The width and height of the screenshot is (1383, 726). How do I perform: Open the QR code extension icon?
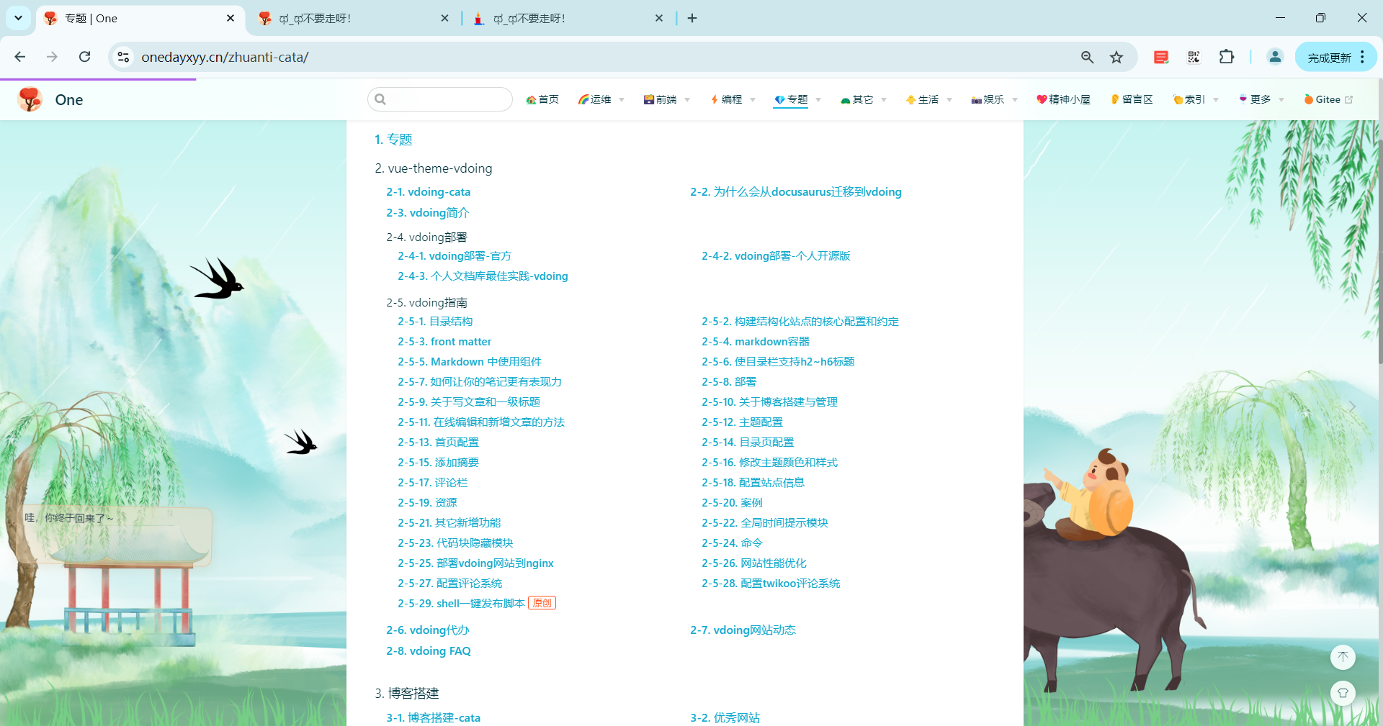[1194, 57]
